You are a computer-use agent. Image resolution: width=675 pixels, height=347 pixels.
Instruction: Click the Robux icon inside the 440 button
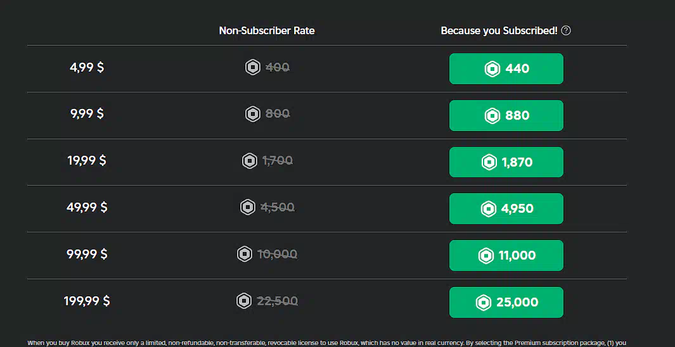(492, 69)
